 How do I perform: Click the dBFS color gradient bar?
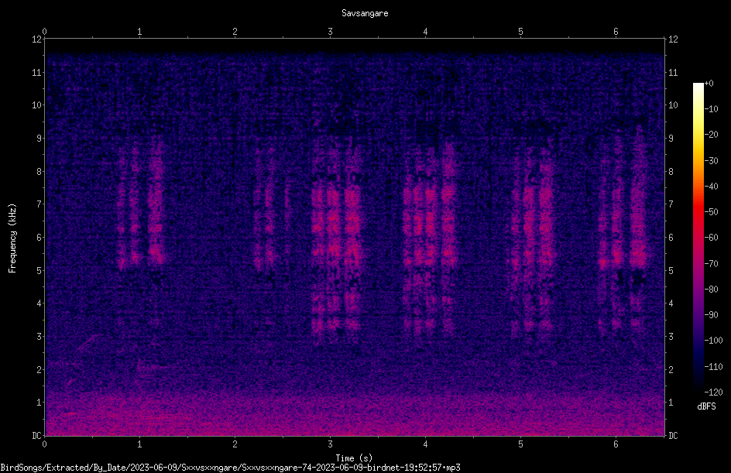click(x=698, y=237)
